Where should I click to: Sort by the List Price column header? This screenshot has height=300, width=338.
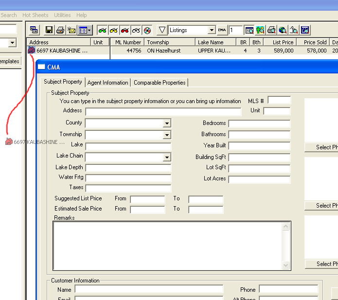(x=280, y=42)
